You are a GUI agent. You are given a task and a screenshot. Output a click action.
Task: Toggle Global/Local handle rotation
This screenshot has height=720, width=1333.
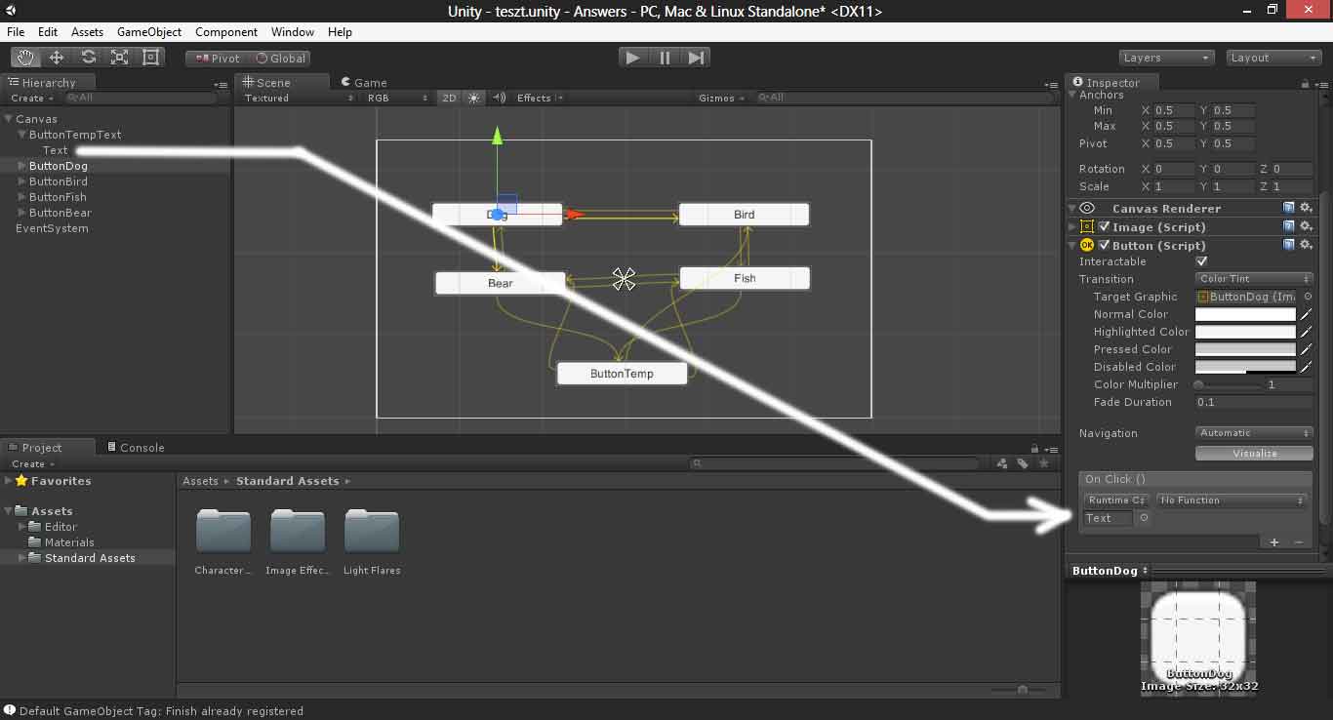point(281,59)
